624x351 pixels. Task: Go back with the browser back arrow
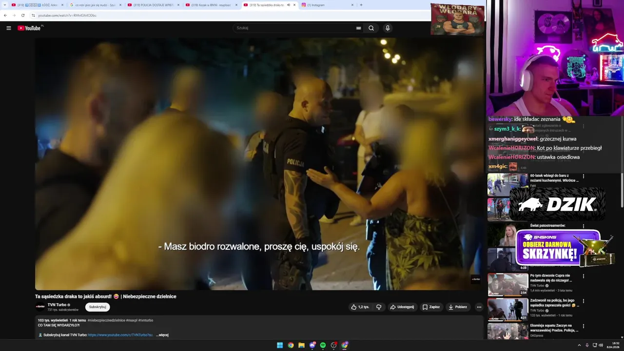[5, 15]
